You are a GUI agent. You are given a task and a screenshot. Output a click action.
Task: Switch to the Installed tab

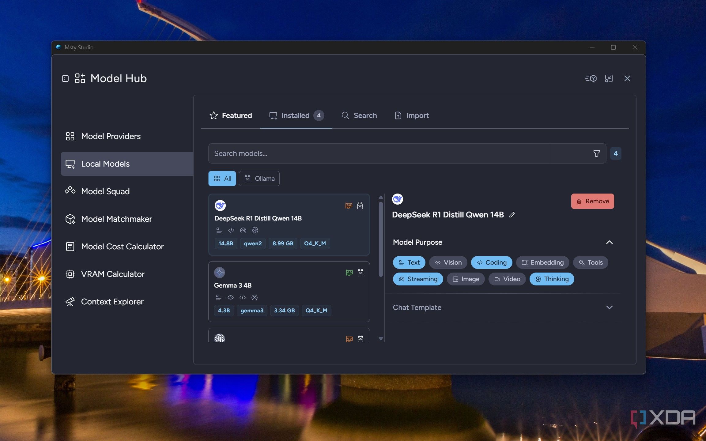coord(296,115)
